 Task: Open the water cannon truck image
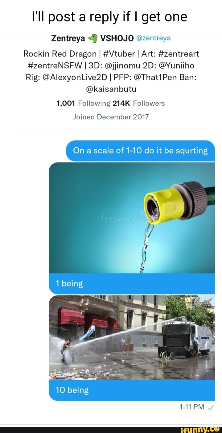[132, 337]
